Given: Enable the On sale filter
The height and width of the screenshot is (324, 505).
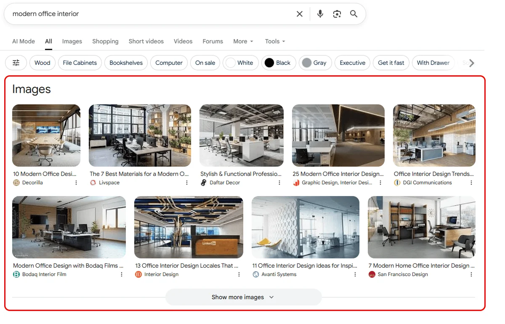Looking at the screenshot, I should point(205,63).
